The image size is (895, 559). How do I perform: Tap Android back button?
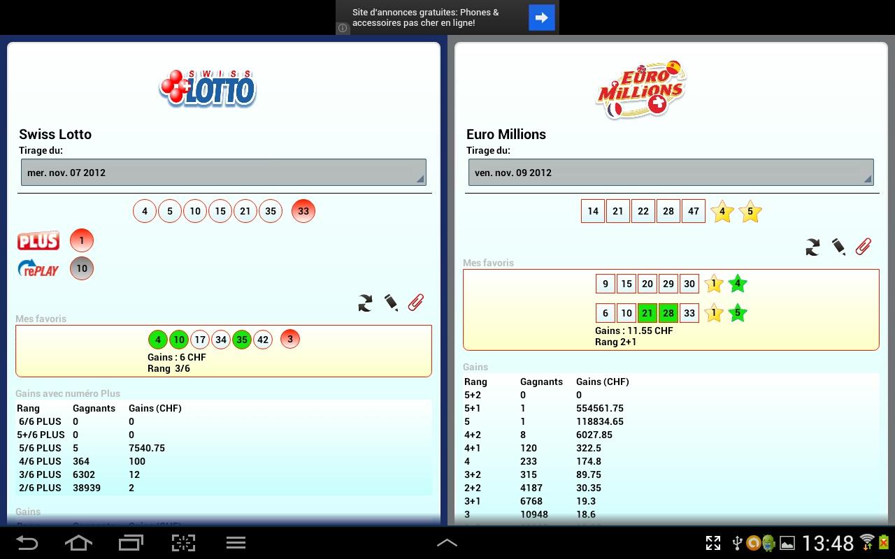tap(27, 543)
